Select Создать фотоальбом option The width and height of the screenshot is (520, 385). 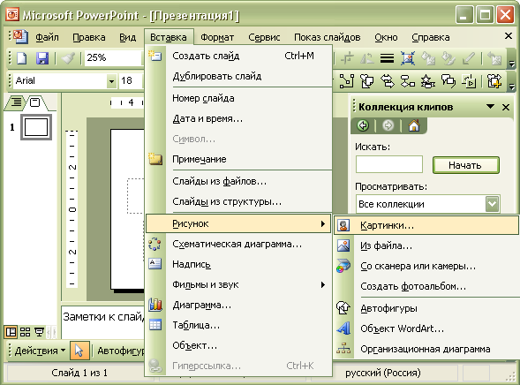click(426, 286)
